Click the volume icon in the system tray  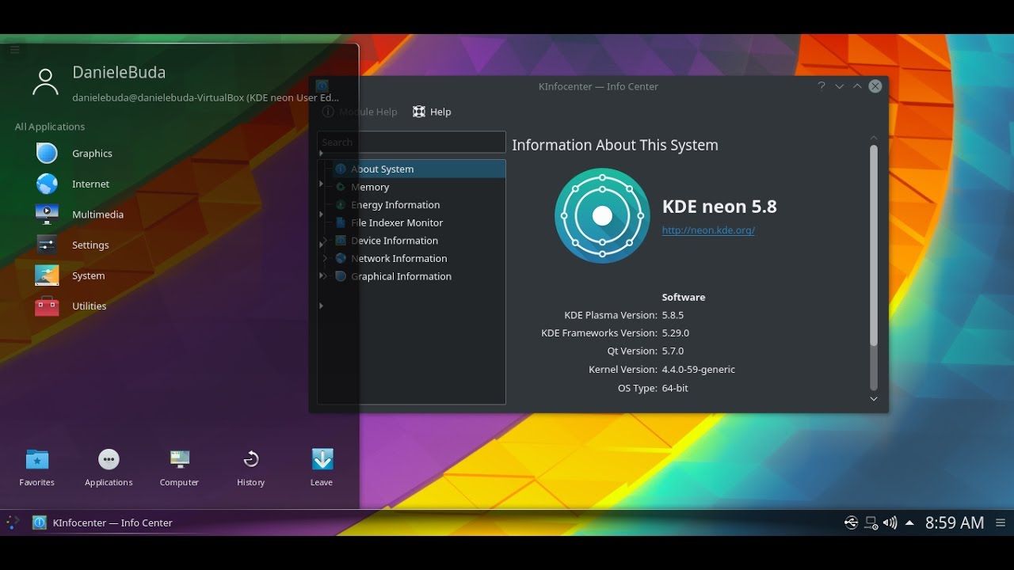coord(889,522)
